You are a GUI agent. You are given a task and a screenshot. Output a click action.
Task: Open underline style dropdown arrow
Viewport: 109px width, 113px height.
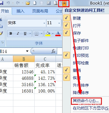30,34
